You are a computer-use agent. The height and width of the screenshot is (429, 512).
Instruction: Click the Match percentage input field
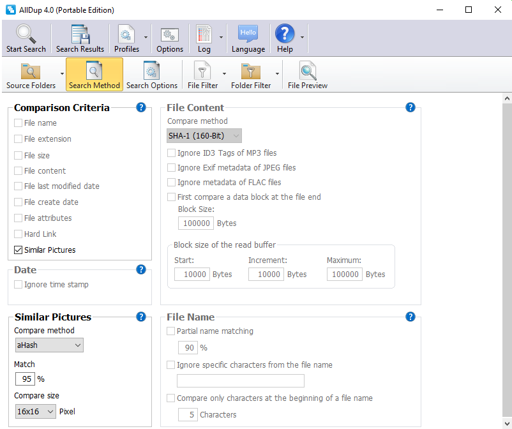pyautogui.click(x=25, y=379)
